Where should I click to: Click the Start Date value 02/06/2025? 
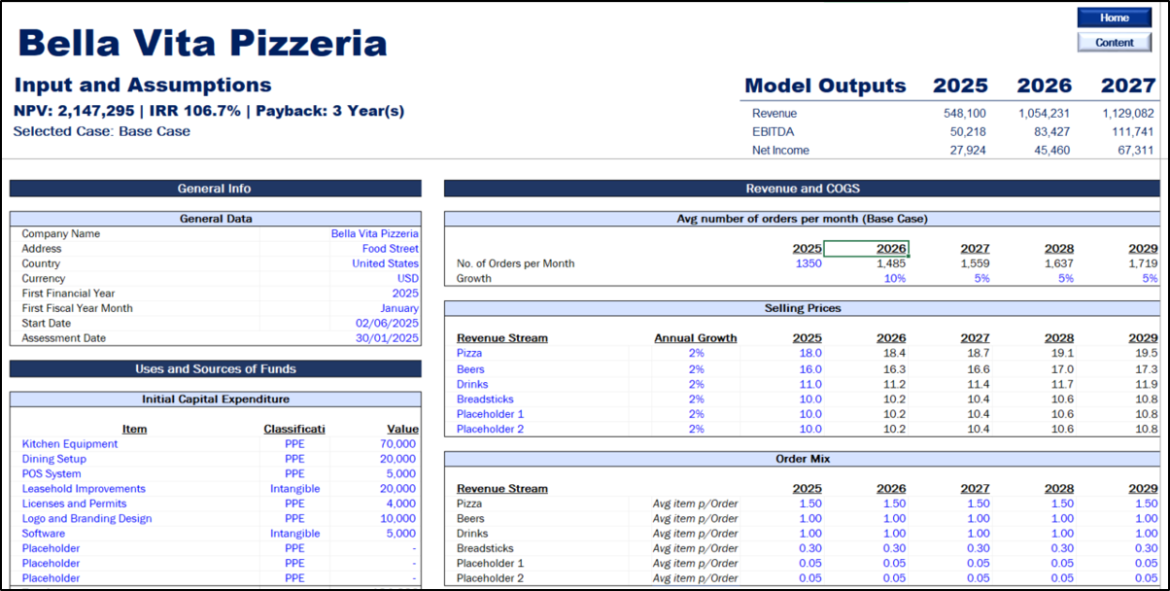pyautogui.click(x=387, y=324)
